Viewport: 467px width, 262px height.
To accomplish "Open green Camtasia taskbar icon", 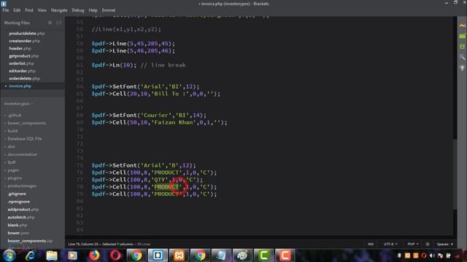I will pyautogui.click(x=263, y=255).
